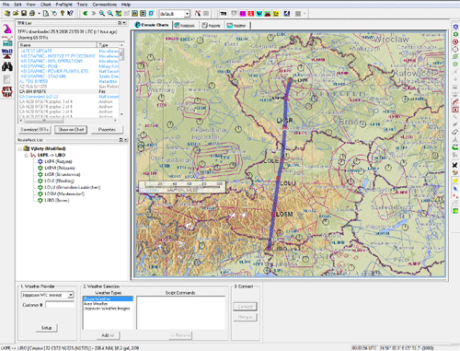This screenshot has width=460, height=351.
Task: Click the save diskette toolbar icon
Action: click(24, 13)
